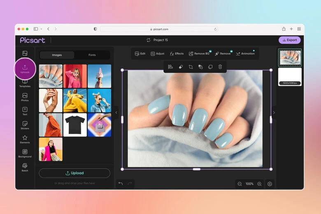
Task: Reload the page in browser
Action: click(x=215, y=29)
